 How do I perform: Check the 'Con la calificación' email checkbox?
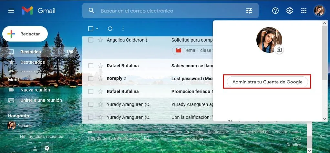pos(91,117)
